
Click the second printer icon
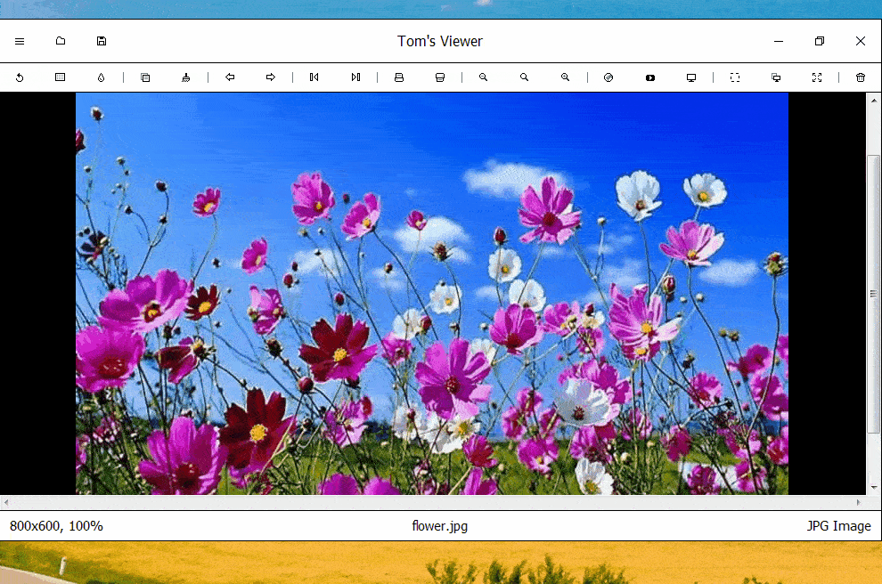coord(440,77)
